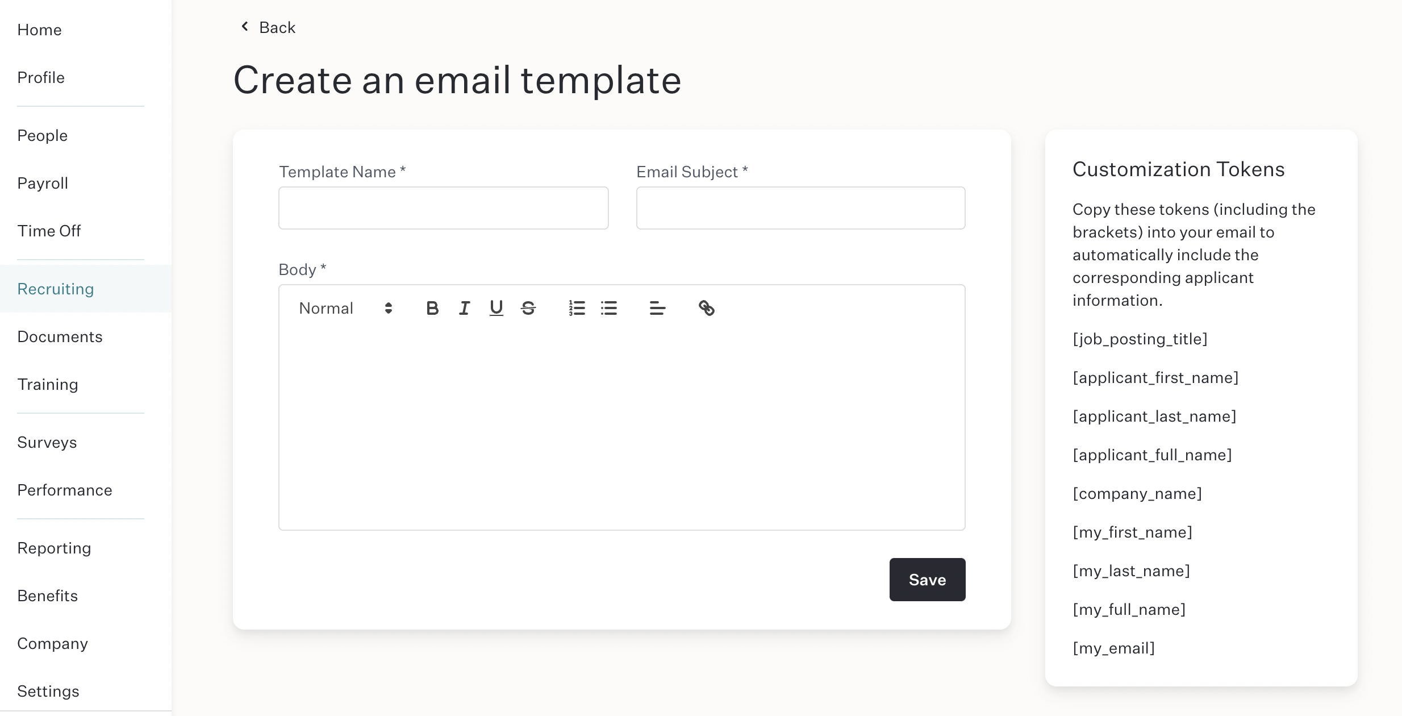Toggle bold formatting in body editor
The height and width of the screenshot is (716, 1402).
coord(432,308)
